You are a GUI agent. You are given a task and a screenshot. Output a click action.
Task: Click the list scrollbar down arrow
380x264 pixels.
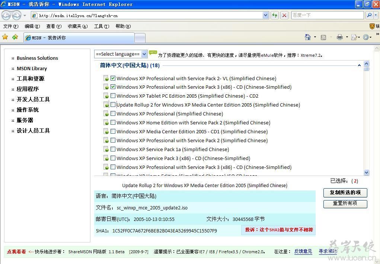(367, 172)
